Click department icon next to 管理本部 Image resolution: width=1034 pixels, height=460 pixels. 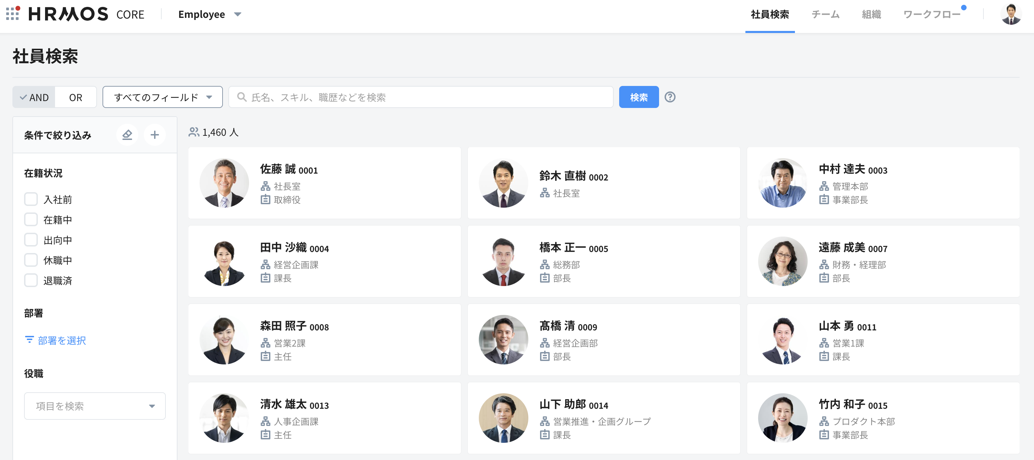[x=824, y=186]
